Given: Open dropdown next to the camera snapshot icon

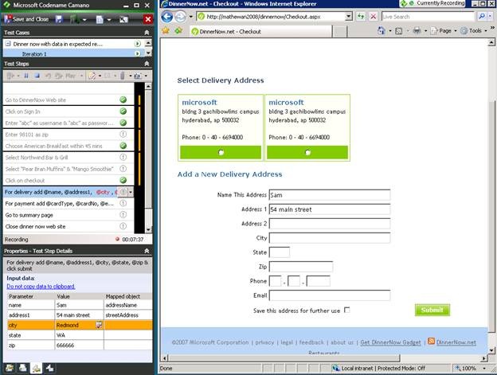Looking at the screenshot, I should pyautogui.click(x=146, y=76).
